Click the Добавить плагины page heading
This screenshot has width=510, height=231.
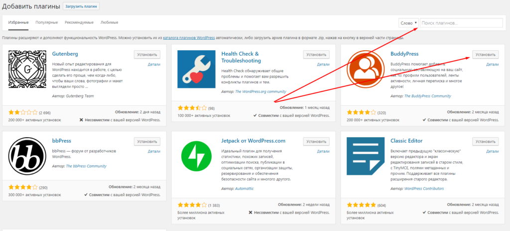tap(31, 6)
